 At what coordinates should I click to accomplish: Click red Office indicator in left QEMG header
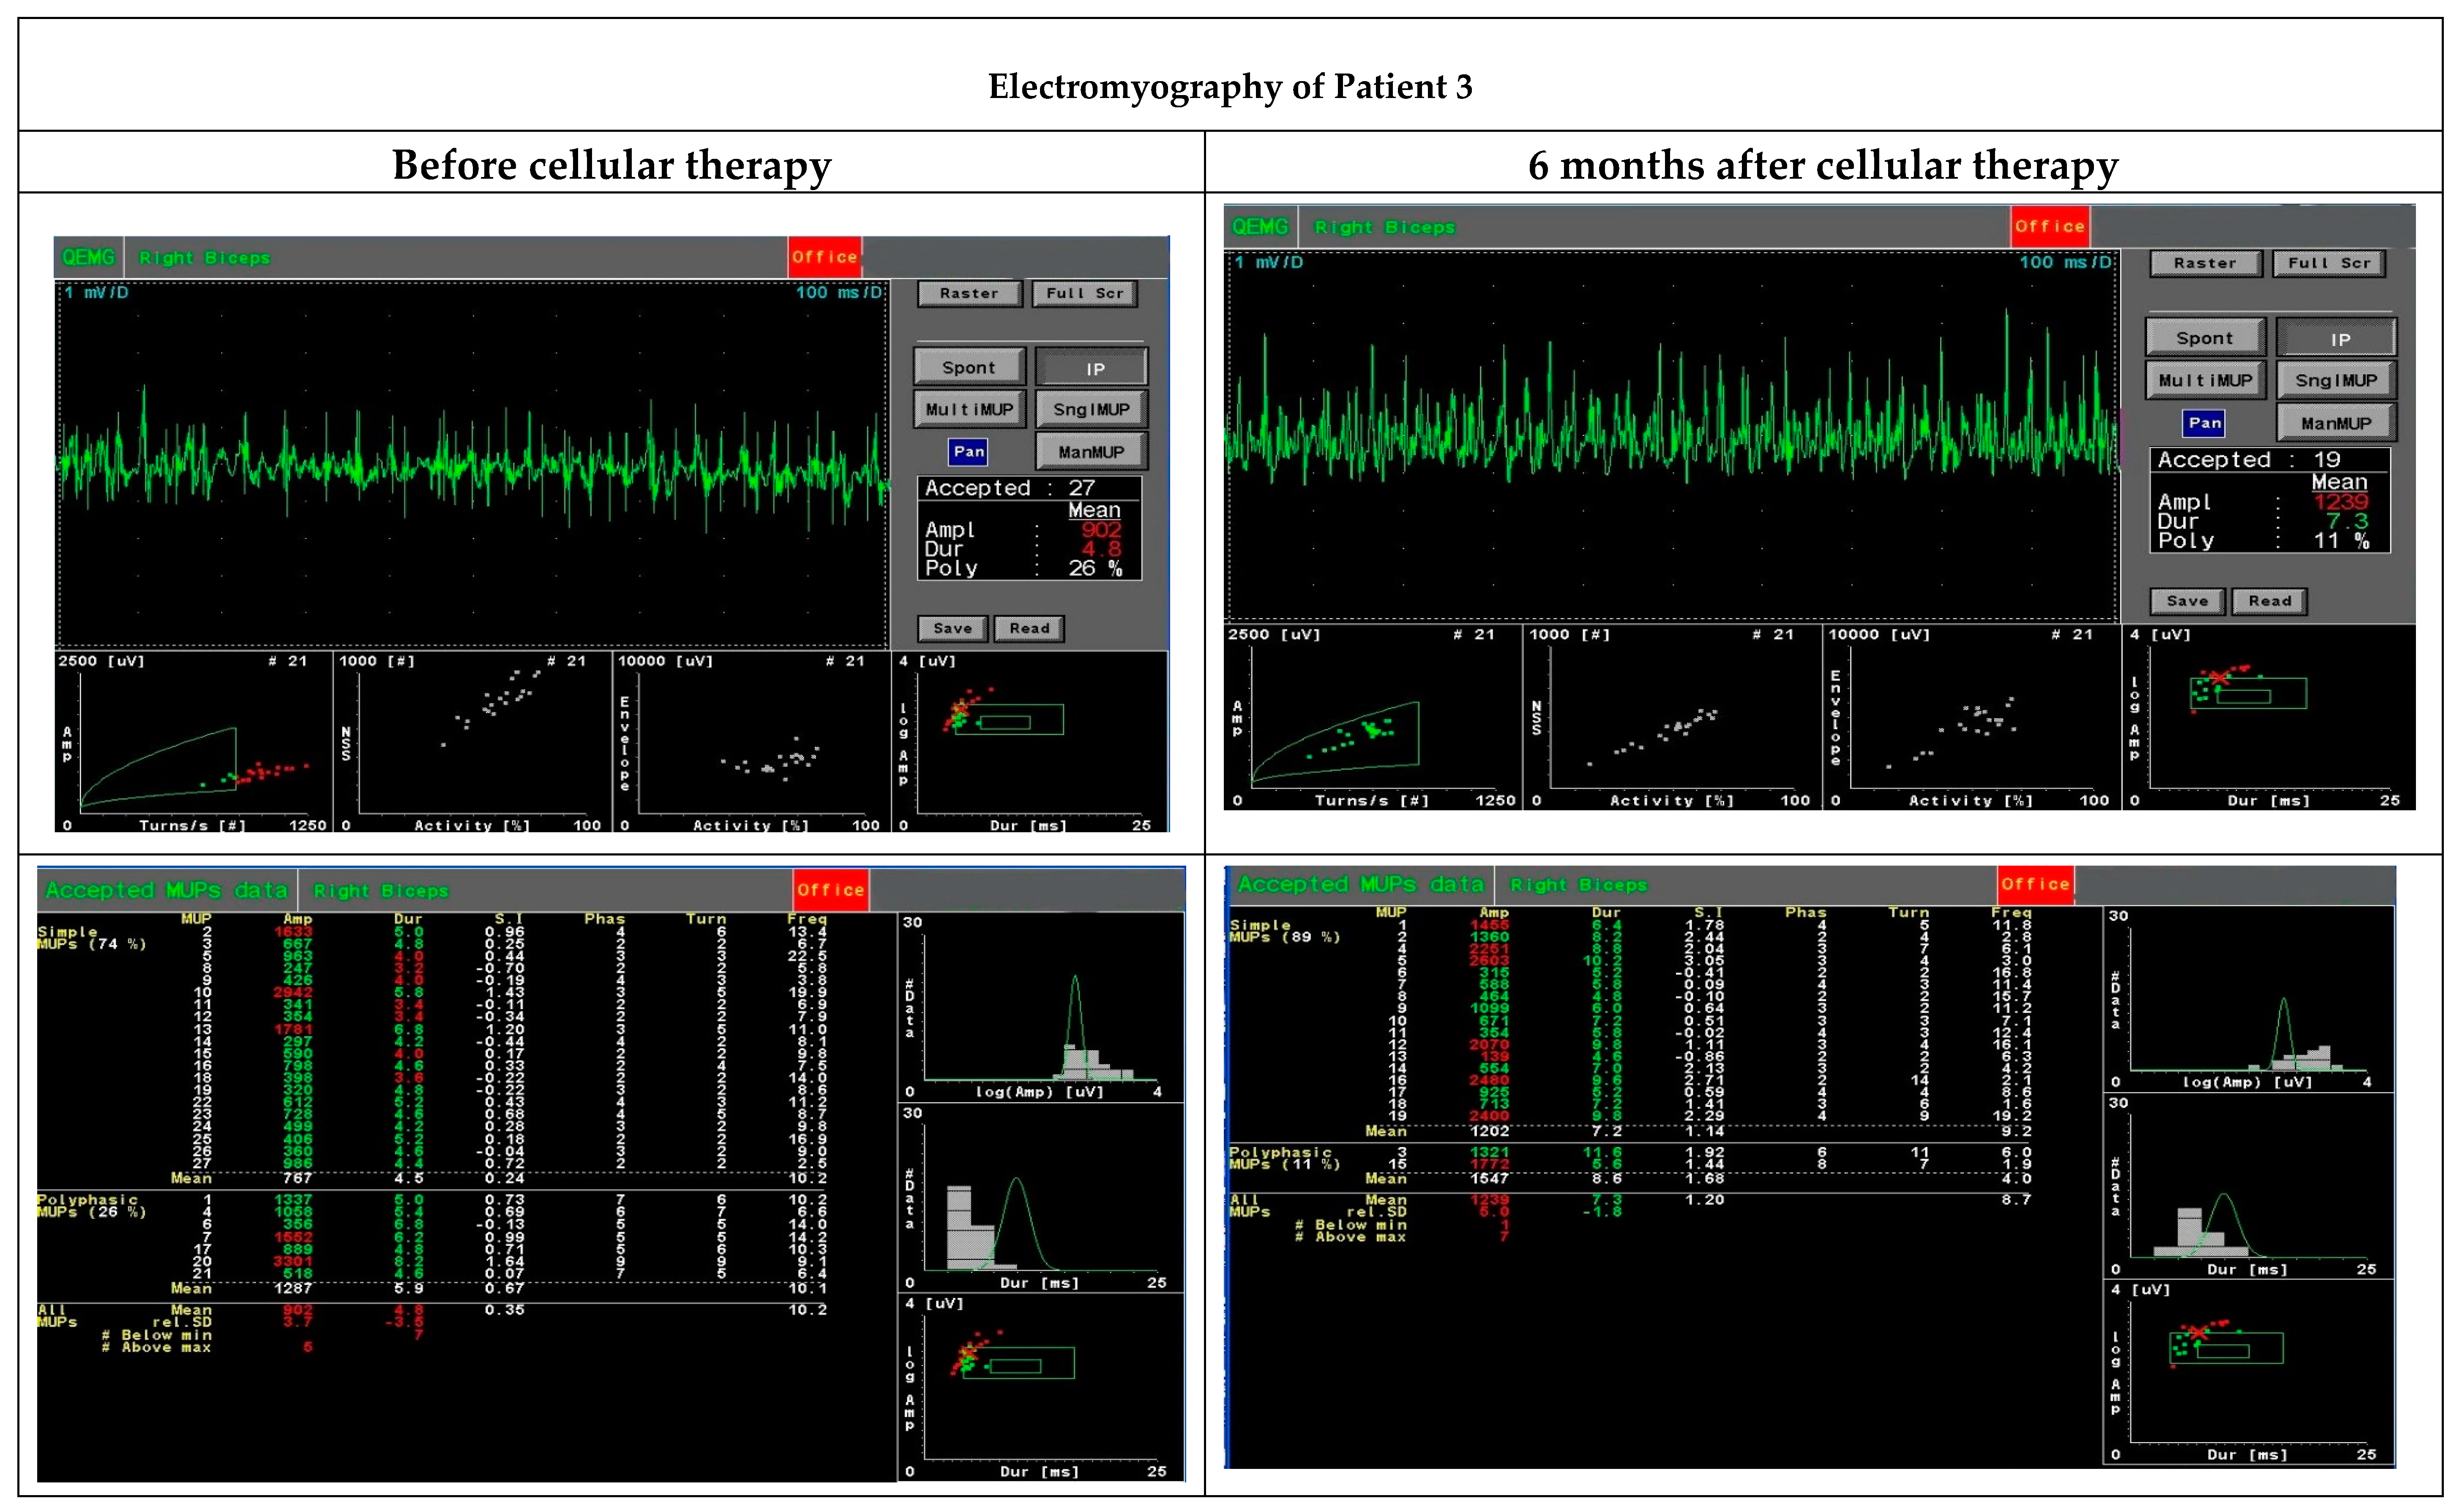tap(824, 257)
